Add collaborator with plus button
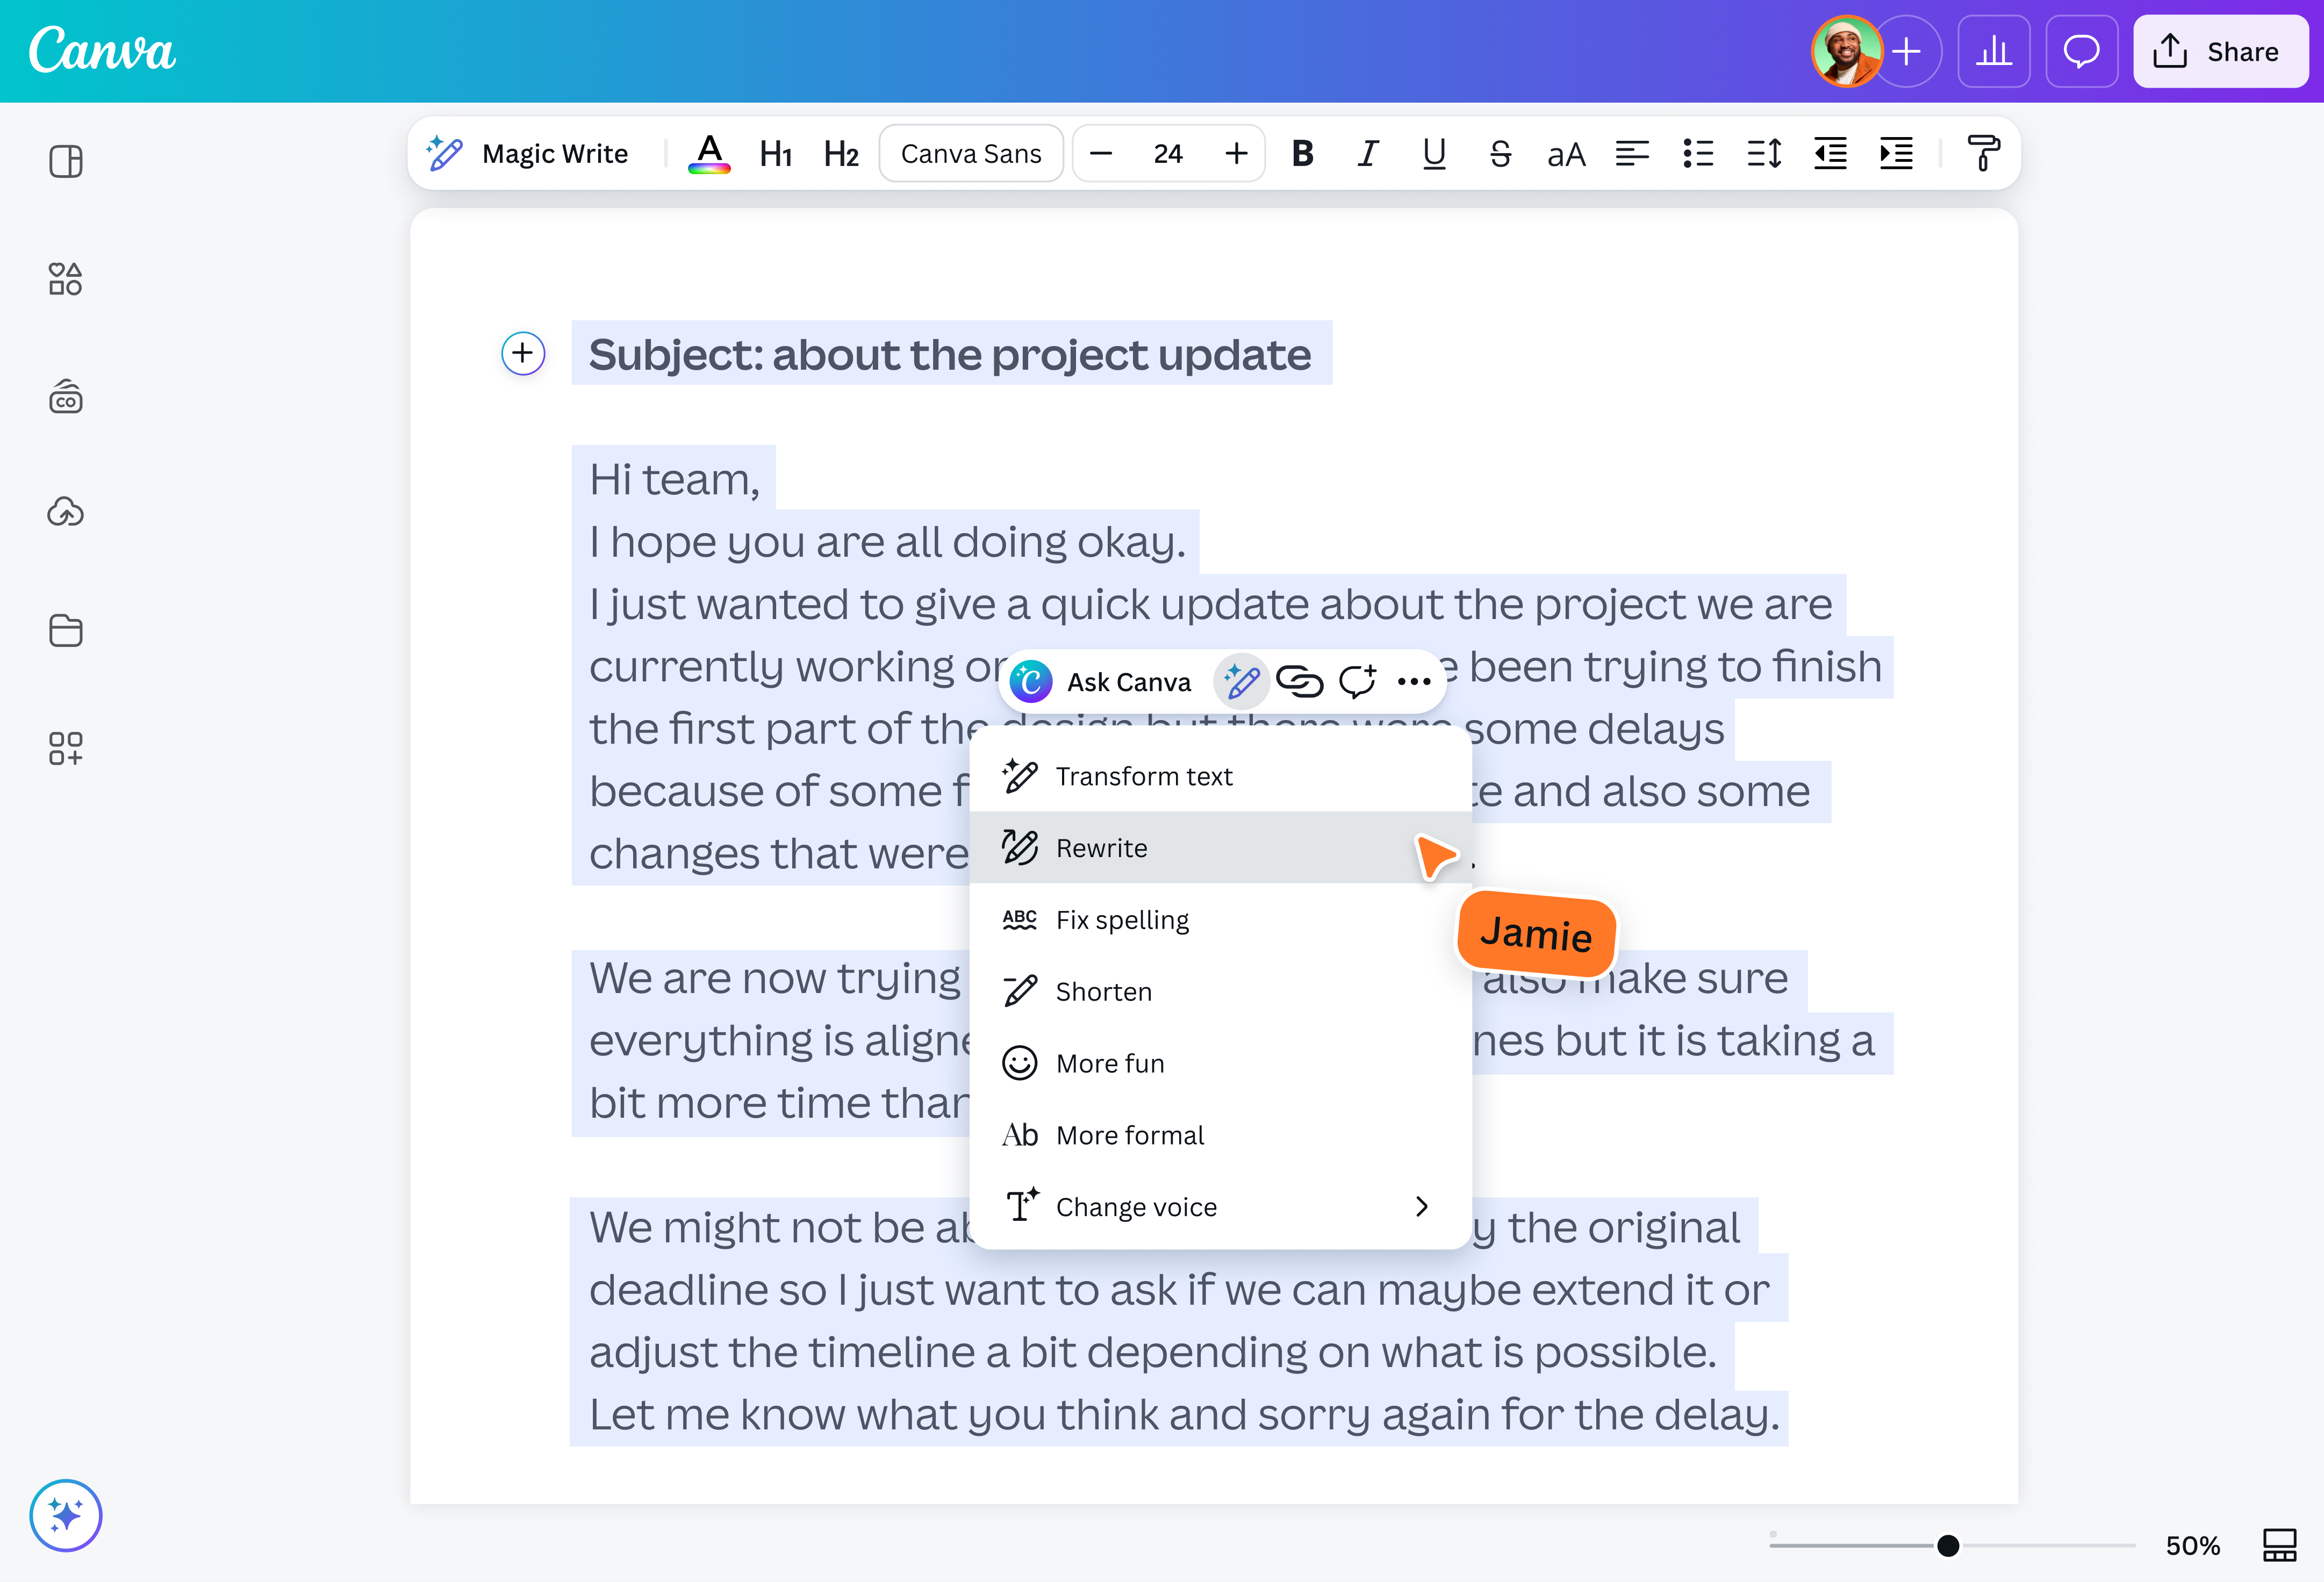 point(1907,51)
